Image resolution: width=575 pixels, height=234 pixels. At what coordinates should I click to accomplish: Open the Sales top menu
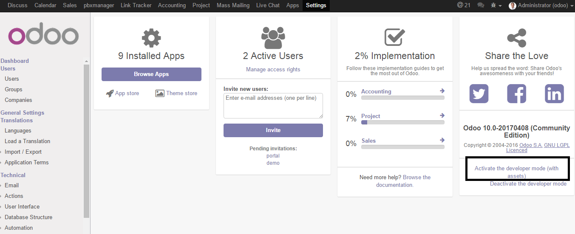[70, 6]
